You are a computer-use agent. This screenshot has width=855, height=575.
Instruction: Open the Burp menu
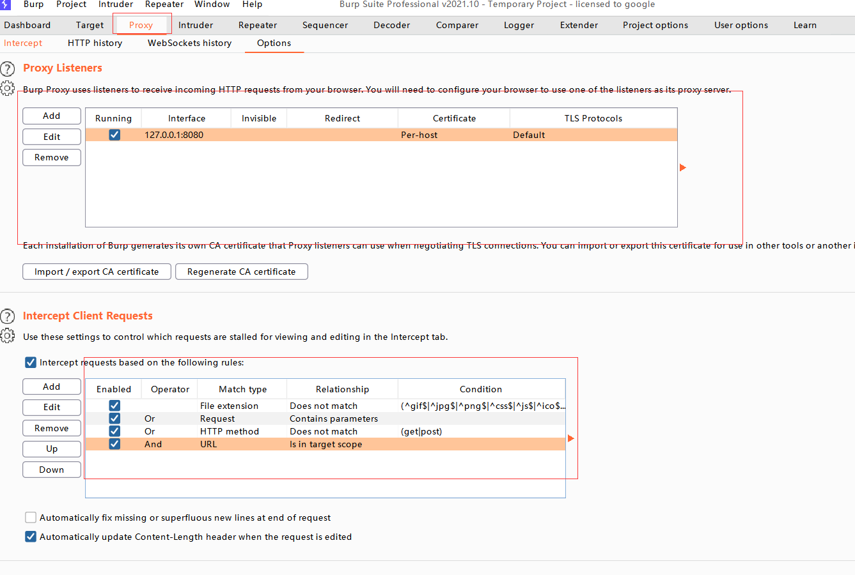34,4
